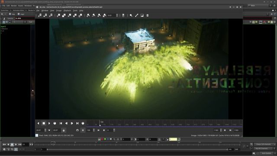Viewport: 277px width, 156px height.
Task: Click the current frame field in Houdini playbar
Action: 26,144
